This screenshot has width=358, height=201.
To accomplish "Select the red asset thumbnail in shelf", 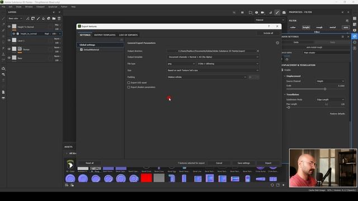I will (x=147, y=178).
